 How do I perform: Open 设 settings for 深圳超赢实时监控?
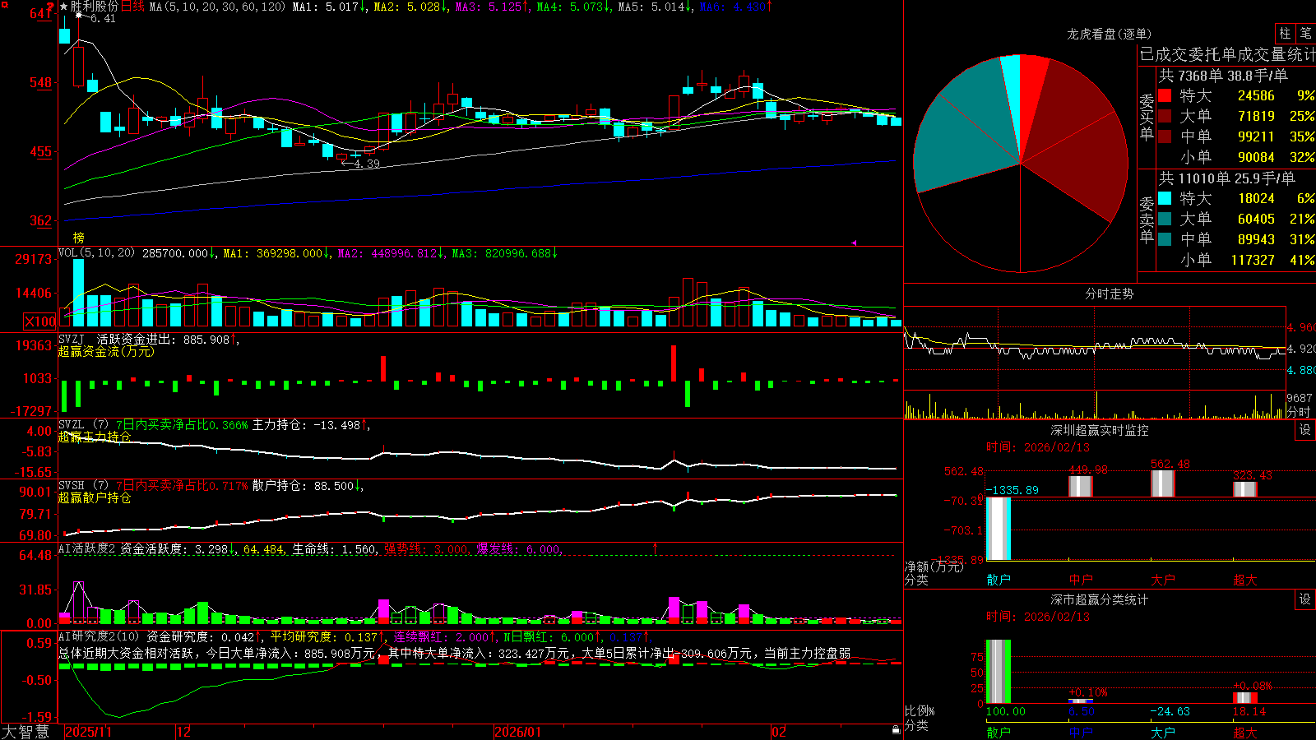click(1305, 430)
